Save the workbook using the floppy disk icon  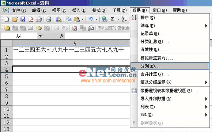pos(23,19)
